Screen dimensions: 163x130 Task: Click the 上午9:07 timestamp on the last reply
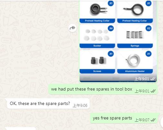pos(142,120)
